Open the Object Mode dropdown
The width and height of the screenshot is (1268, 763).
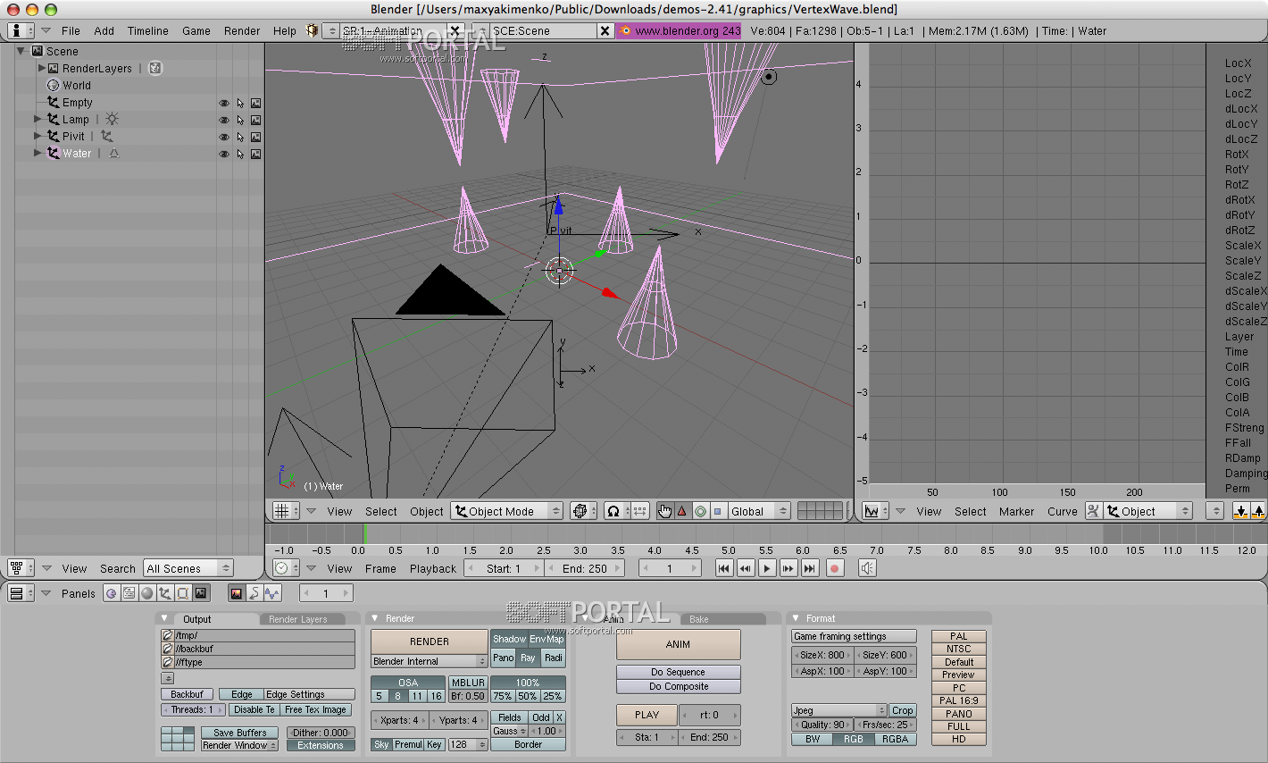507,511
